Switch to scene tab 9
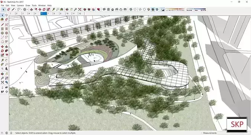 click(x=62, y=14)
